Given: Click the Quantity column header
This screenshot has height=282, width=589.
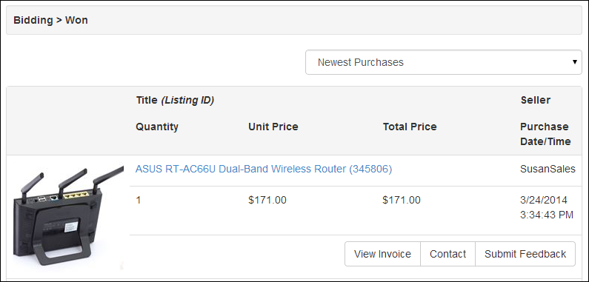Looking at the screenshot, I should point(157,127).
